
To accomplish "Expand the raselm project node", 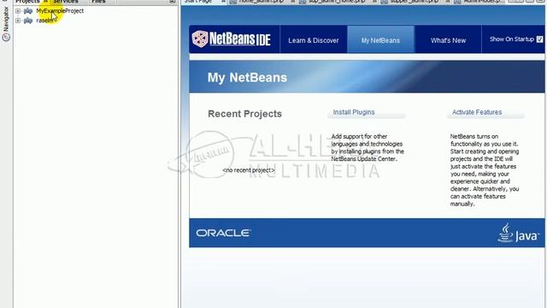I will pyautogui.click(x=18, y=21).
